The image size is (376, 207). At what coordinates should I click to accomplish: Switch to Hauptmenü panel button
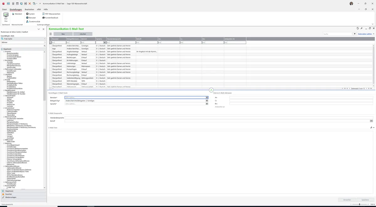click(23, 191)
